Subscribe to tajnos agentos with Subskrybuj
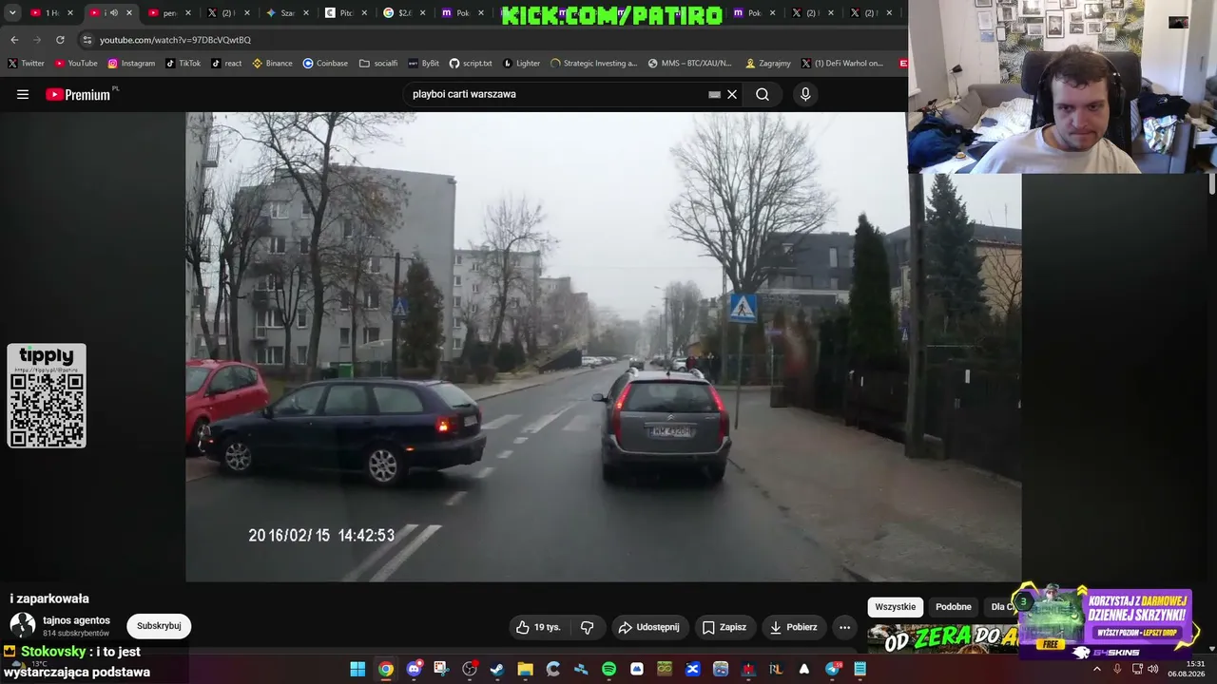Image resolution: width=1217 pixels, height=684 pixels. click(159, 626)
